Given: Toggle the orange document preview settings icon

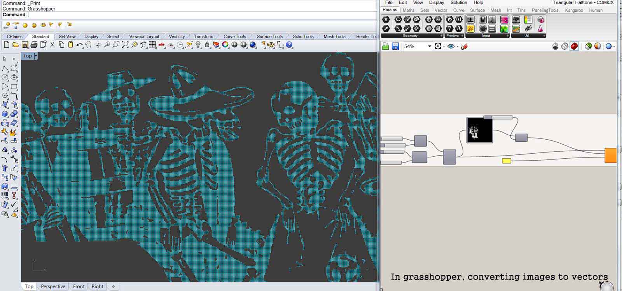Looking at the screenshot, I should tap(598, 46).
